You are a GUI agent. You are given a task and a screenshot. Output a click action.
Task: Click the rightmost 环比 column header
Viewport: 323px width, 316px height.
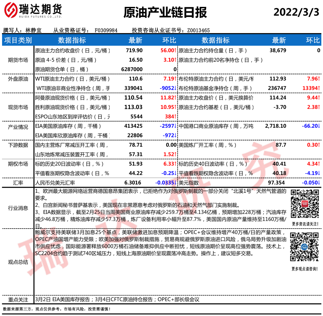(313, 40)
